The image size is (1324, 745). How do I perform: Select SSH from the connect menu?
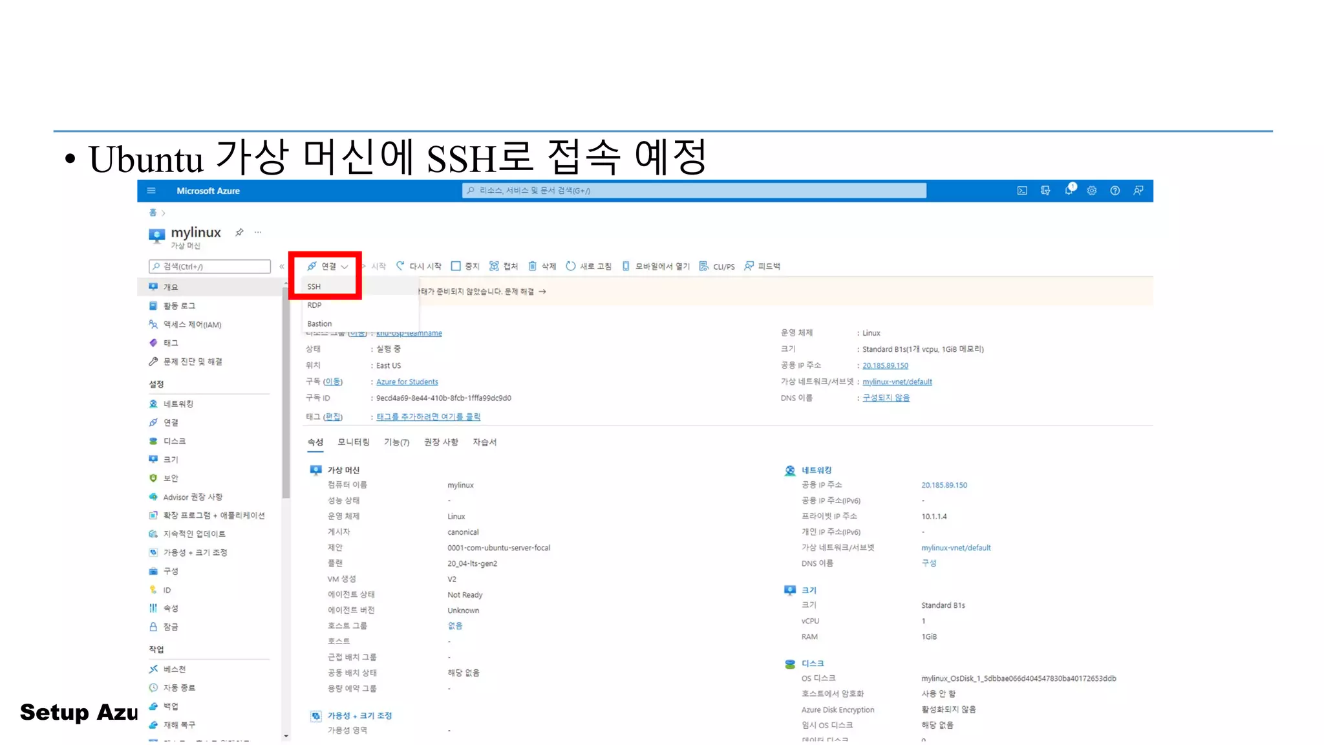314,286
